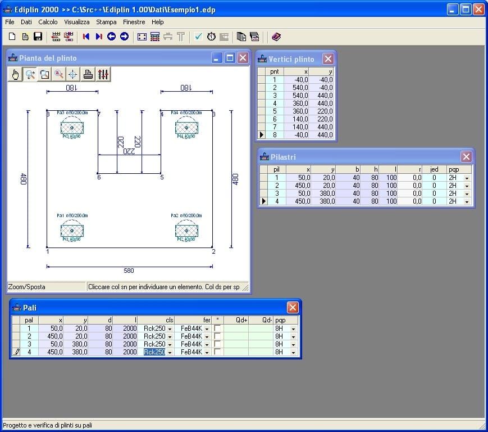This screenshot has height=432, width=488.
Task: Toggle the checkbox for pile 1
Action: pos(217,328)
